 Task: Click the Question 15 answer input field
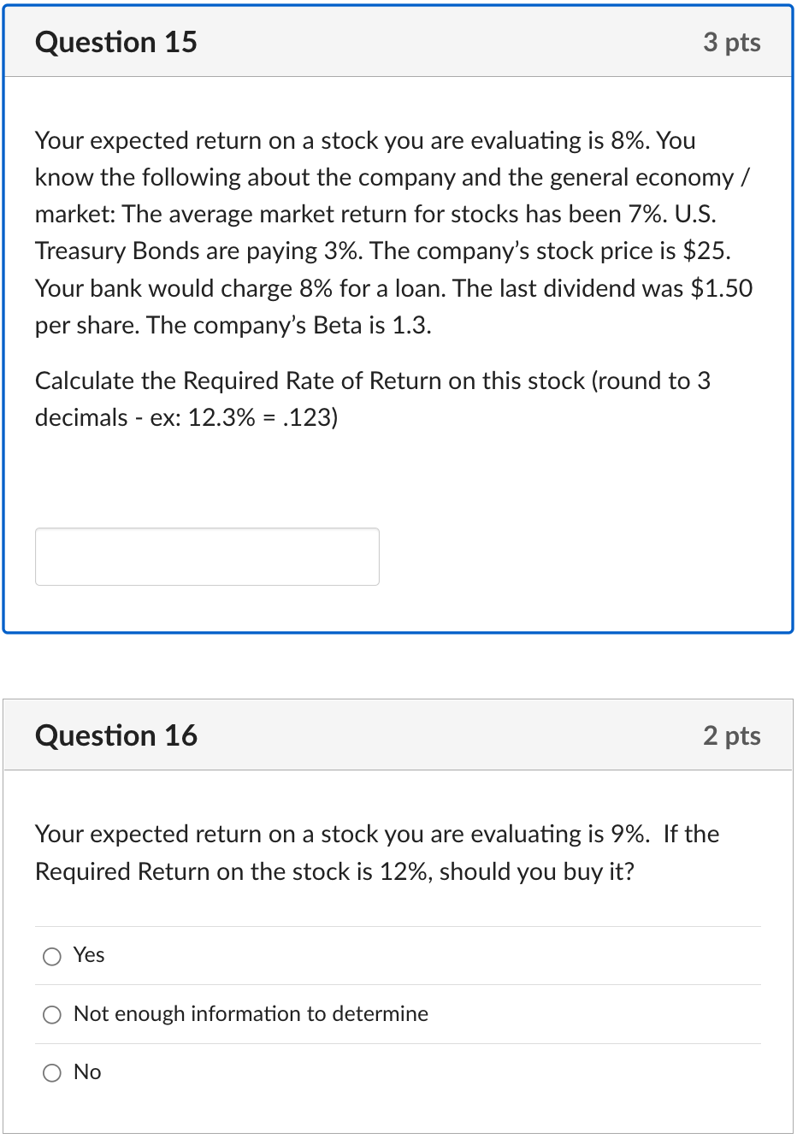[207, 557]
